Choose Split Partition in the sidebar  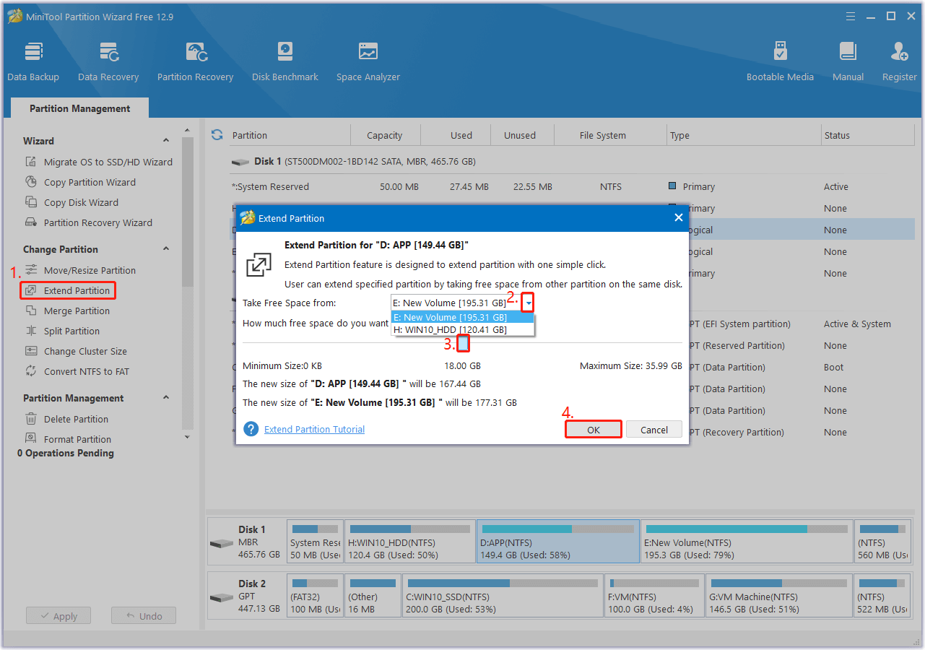click(62, 331)
